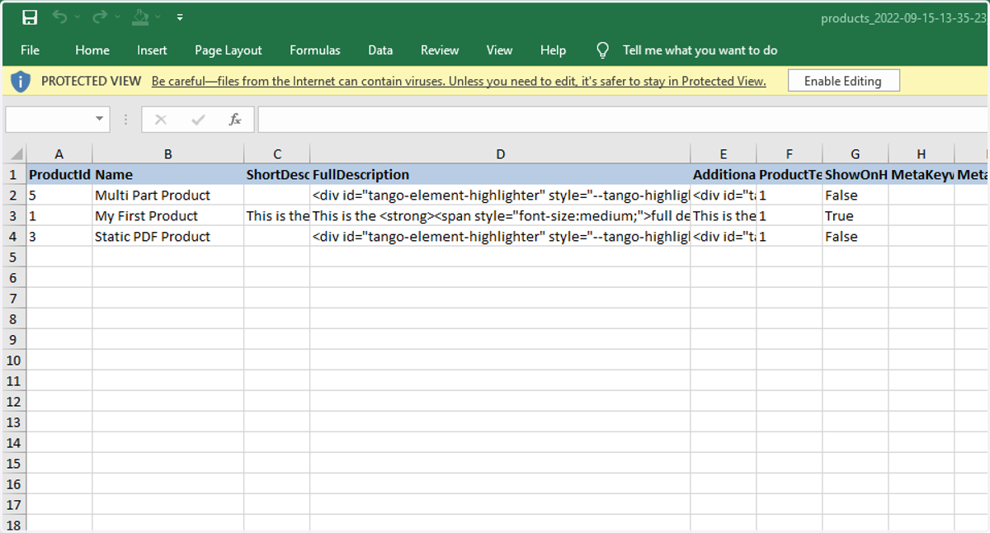Open the File tab
990x533 pixels.
30,50
